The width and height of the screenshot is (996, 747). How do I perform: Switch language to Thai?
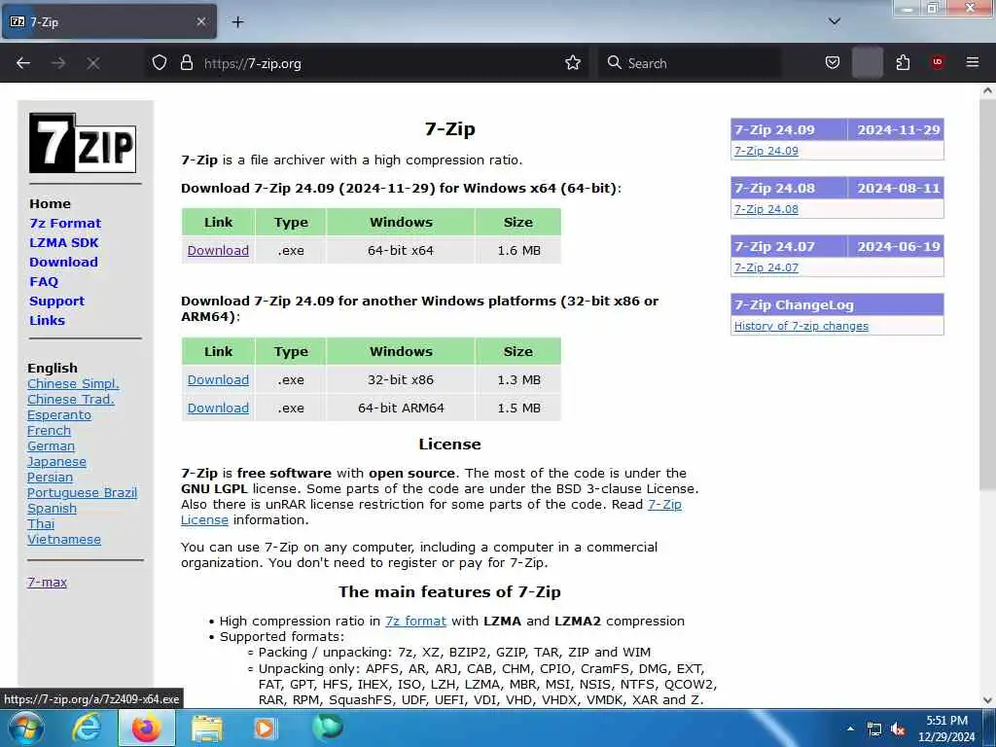point(41,524)
